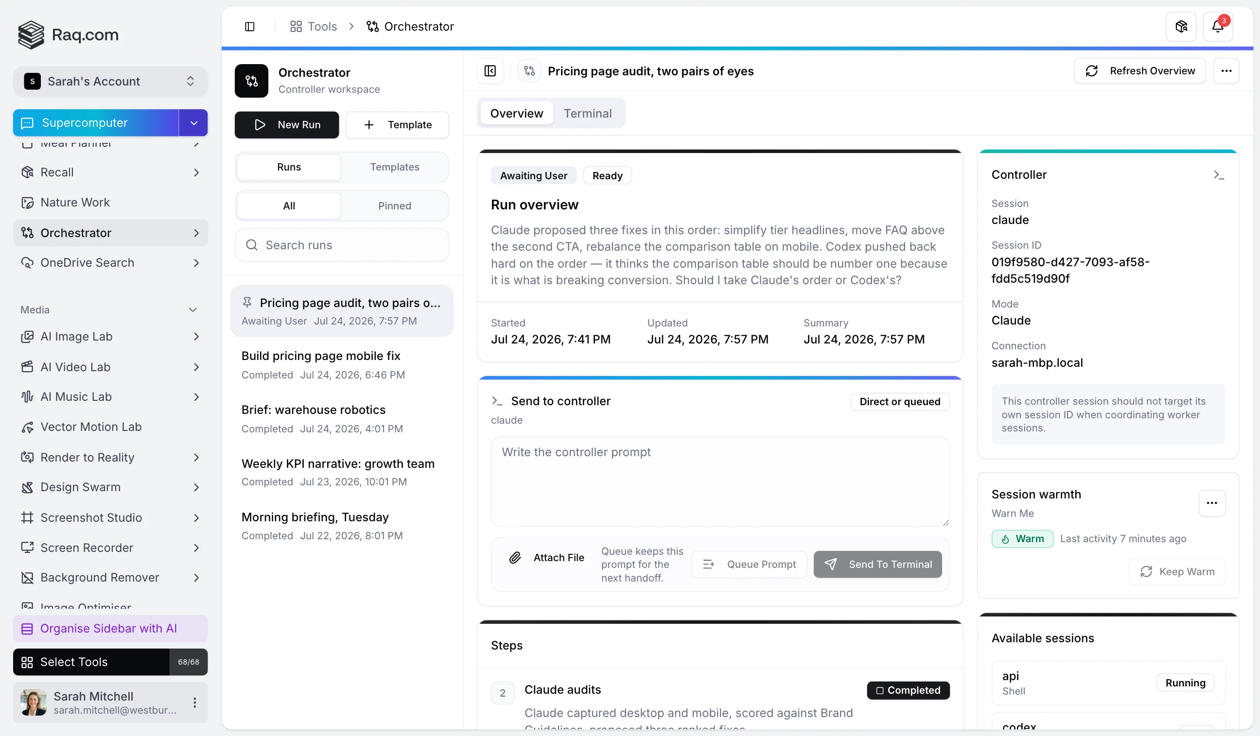Click the Search runs field
The height and width of the screenshot is (736, 1260).
tap(342, 245)
